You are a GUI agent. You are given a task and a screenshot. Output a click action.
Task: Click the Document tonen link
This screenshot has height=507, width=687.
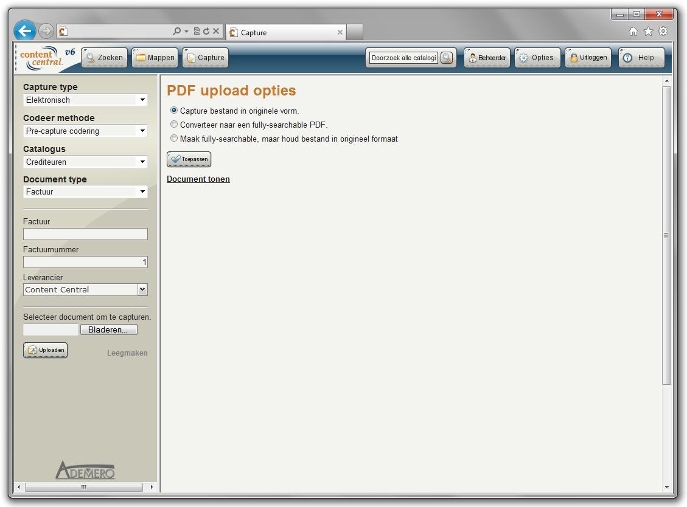click(x=198, y=179)
